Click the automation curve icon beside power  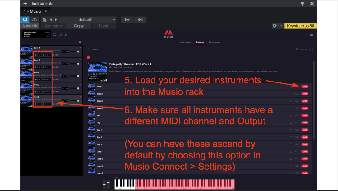pyautogui.click(x=34, y=20)
